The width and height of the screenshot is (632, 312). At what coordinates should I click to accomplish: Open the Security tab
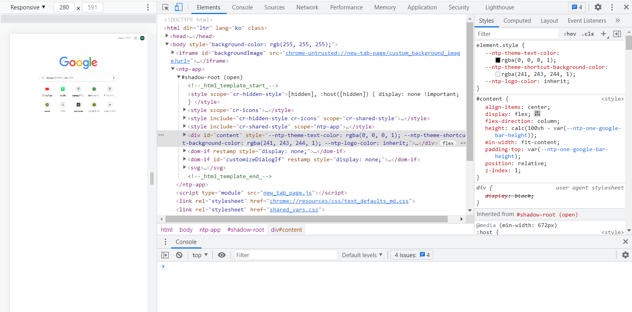click(x=459, y=7)
